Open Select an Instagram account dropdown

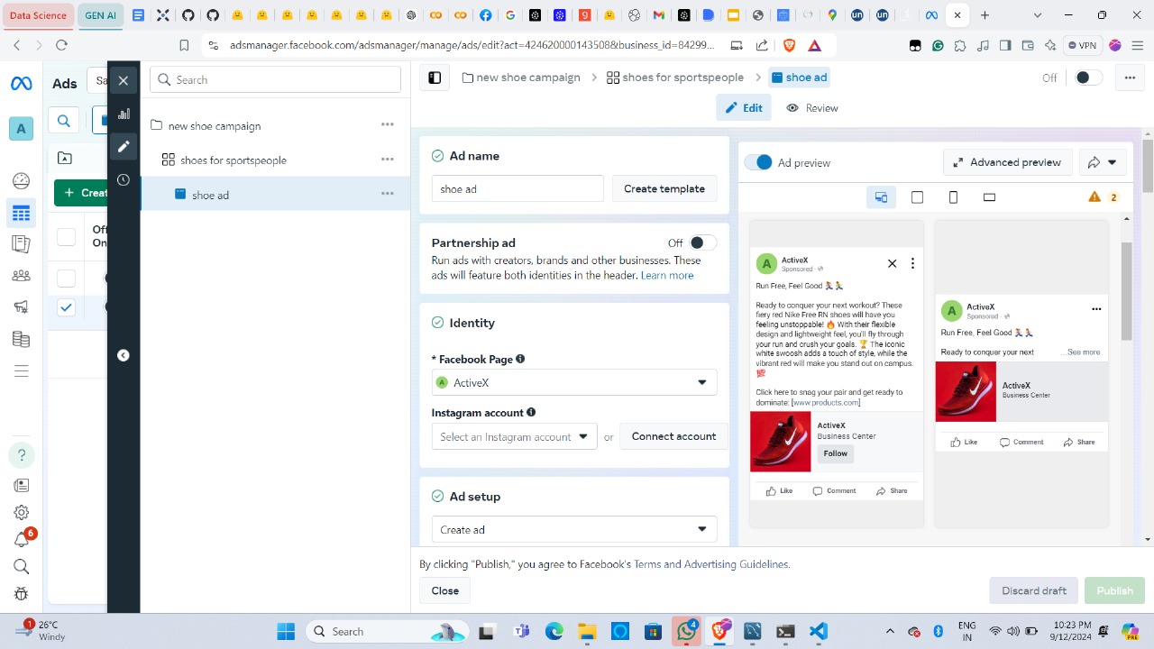pyautogui.click(x=514, y=436)
